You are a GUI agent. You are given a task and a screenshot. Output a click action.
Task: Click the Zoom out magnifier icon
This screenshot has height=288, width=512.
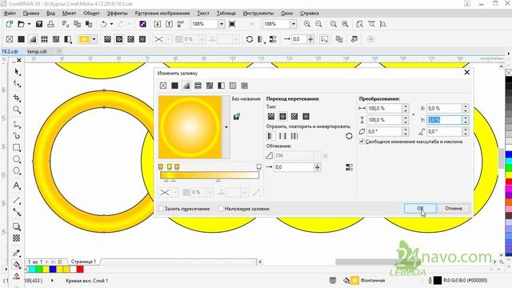click(x=318, y=24)
